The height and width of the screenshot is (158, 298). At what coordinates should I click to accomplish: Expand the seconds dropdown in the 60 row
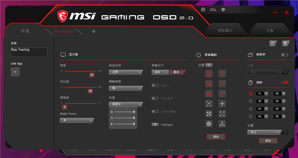[x=283, y=116]
